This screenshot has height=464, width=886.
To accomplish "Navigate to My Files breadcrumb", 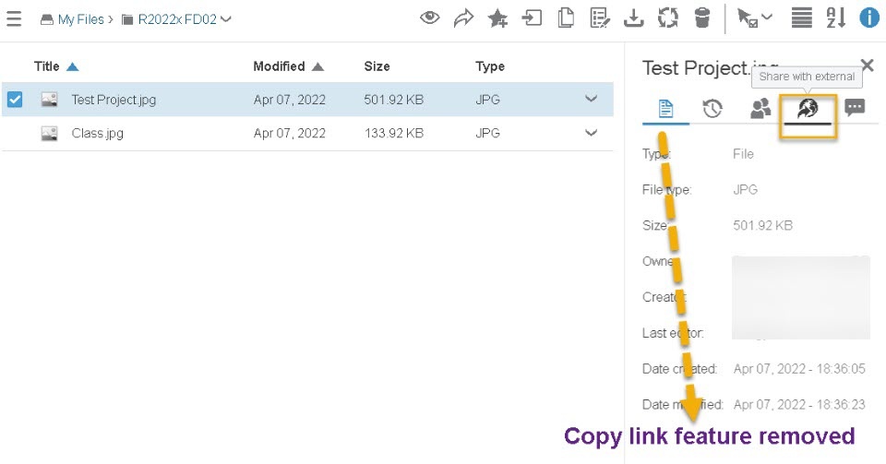I will point(79,18).
